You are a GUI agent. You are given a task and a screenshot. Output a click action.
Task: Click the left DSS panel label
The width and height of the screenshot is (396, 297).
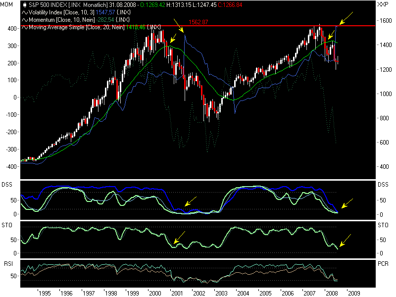point(7,185)
